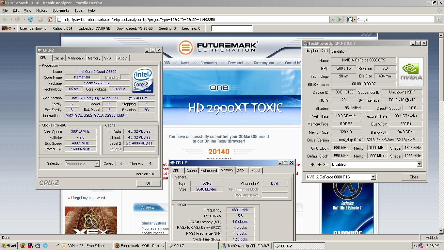Open Thunderbird quick launch icon on taskbar
The image size is (444, 250).
(38, 246)
